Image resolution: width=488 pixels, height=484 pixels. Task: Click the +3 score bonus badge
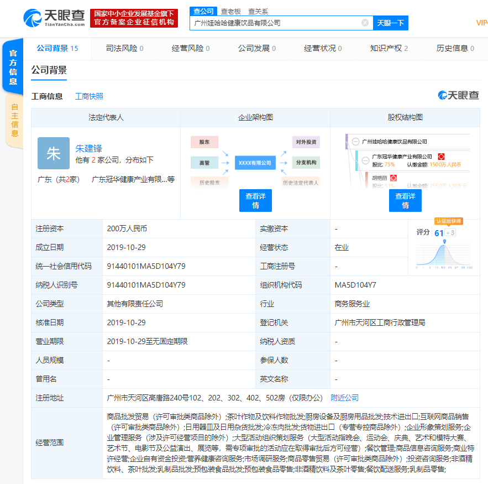(x=451, y=233)
